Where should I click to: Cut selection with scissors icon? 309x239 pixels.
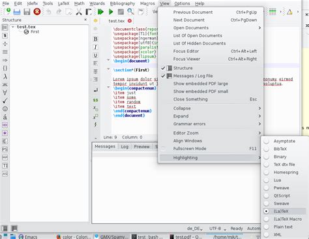click(x=79, y=12)
